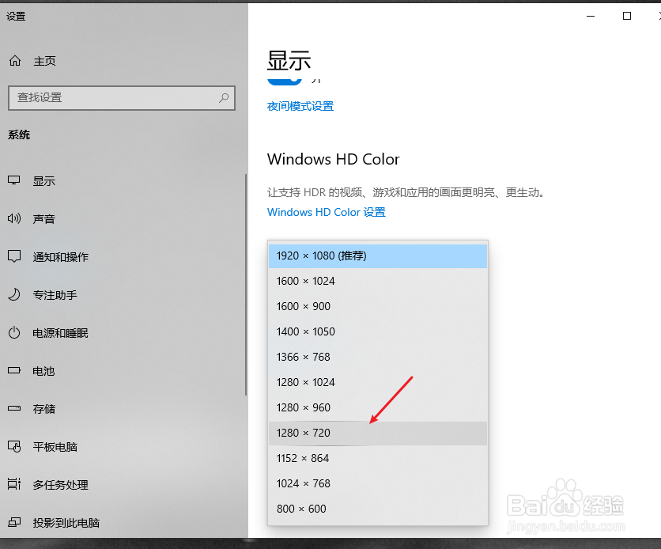Select 1920 × 1080 (推荐) resolution
661x549 pixels.
(378, 256)
